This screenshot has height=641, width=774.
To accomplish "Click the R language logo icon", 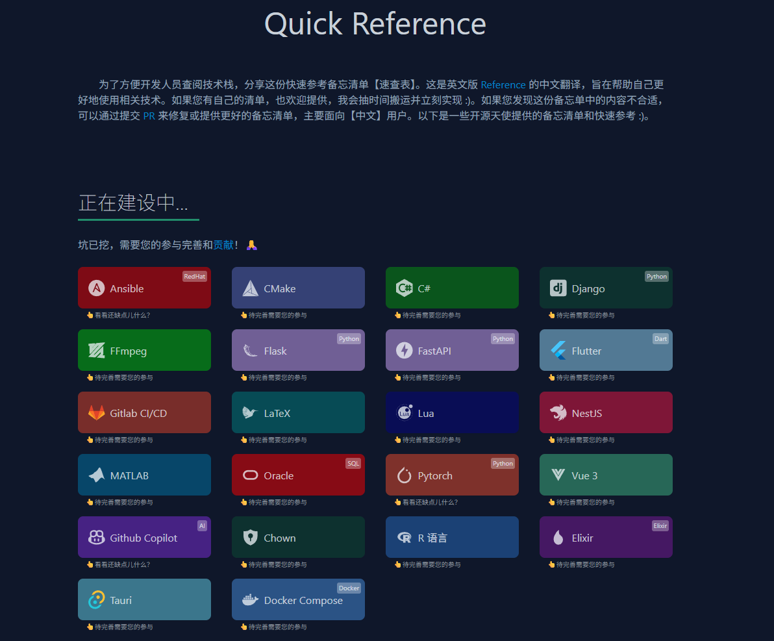I will pos(405,537).
